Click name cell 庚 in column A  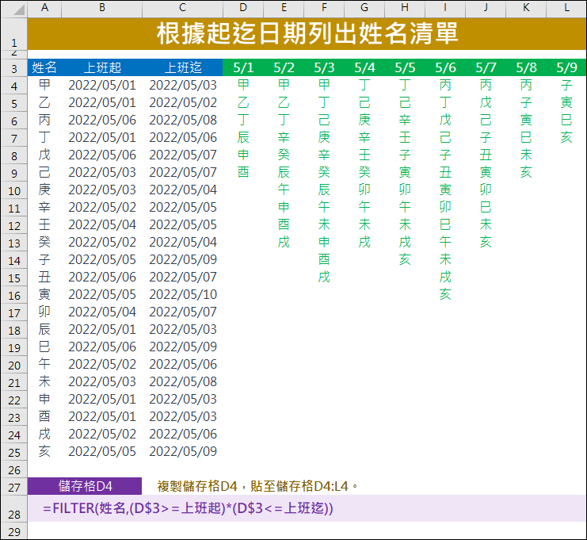click(44, 190)
